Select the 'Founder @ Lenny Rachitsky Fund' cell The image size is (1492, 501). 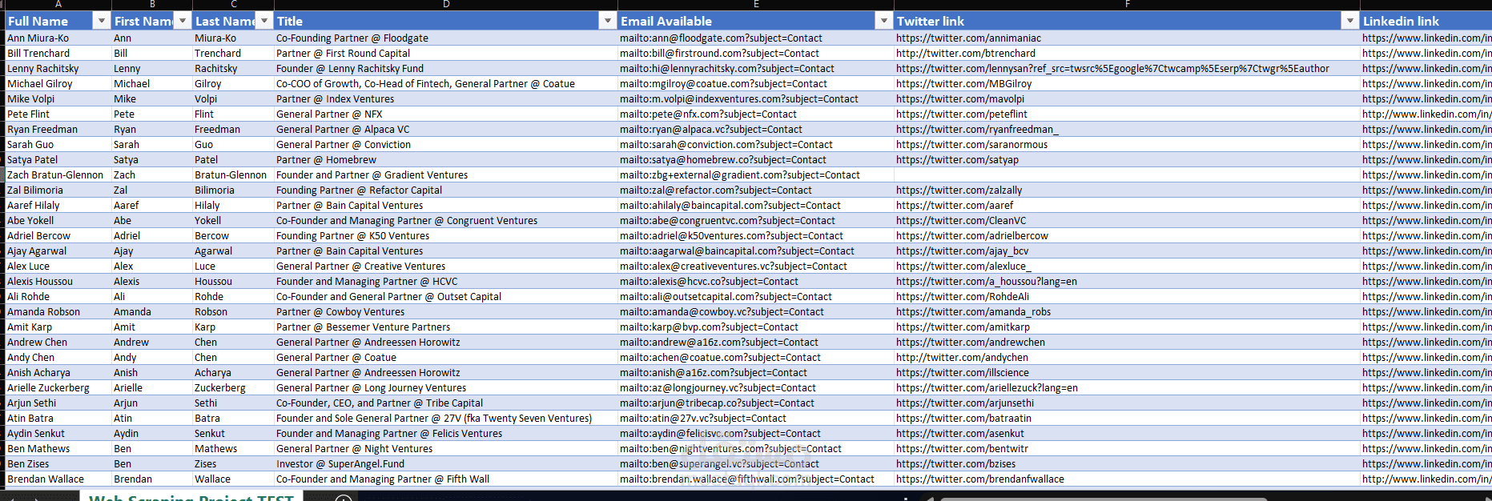coord(445,68)
